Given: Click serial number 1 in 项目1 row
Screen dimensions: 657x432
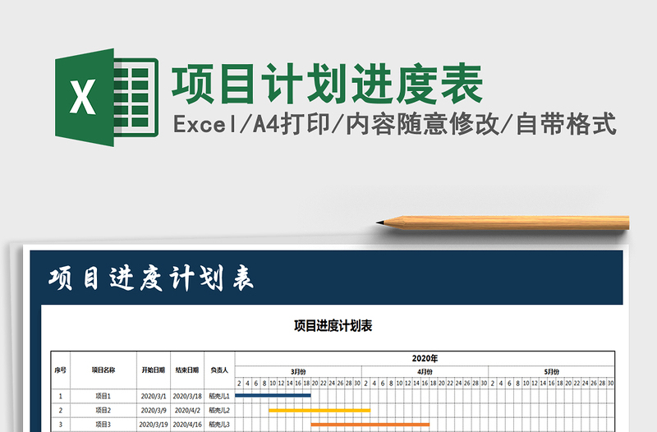Looking at the screenshot, I should (60, 396).
